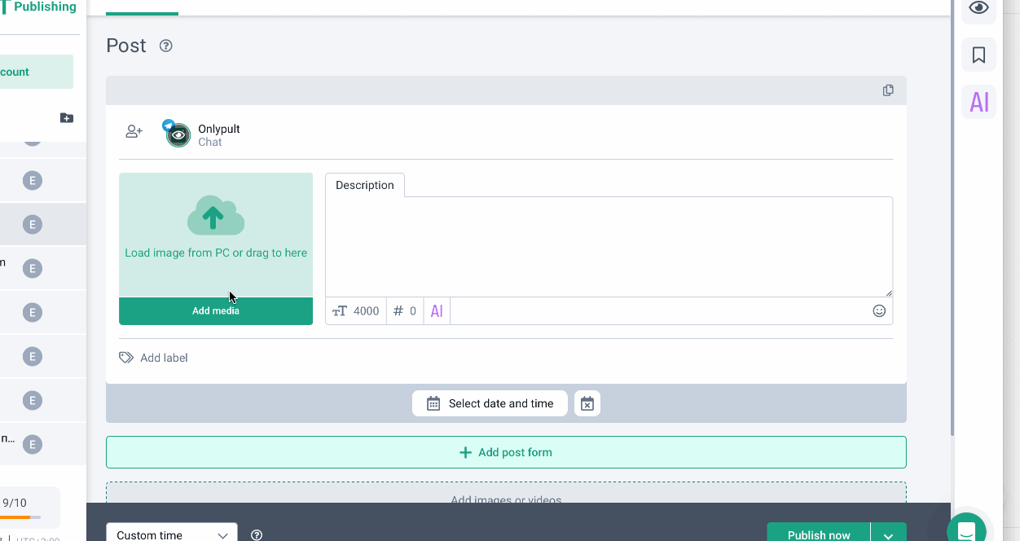Click the help icon next to Post
This screenshot has height=541, width=1020.
click(x=166, y=46)
